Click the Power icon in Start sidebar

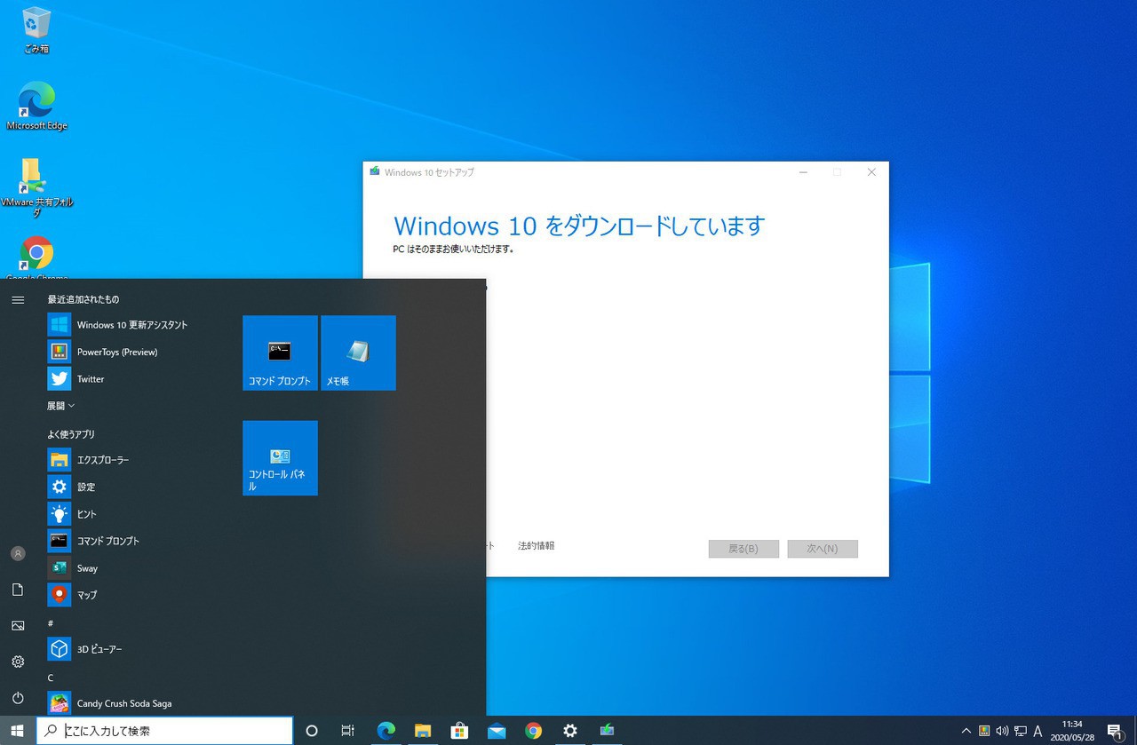[x=18, y=698]
